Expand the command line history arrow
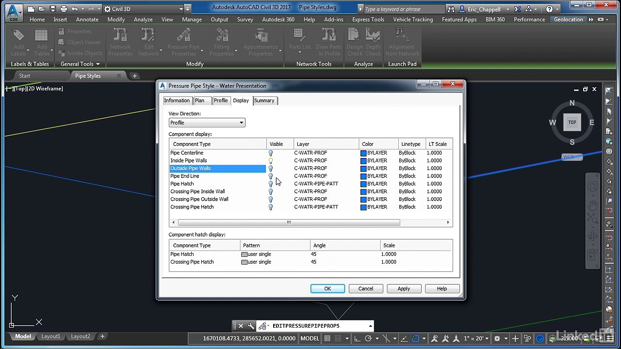 point(371,326)
